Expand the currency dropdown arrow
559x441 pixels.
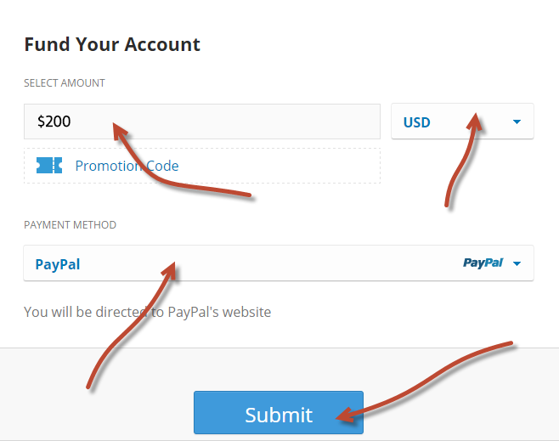pos(517,122)
